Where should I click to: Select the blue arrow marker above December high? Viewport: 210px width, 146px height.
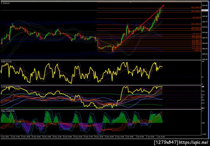click(x=12, y=24)
